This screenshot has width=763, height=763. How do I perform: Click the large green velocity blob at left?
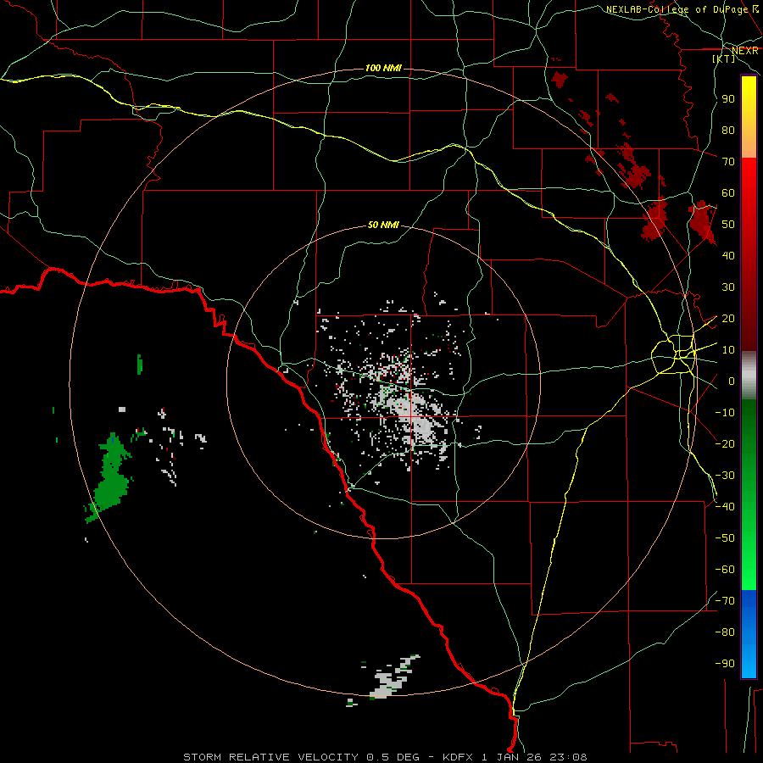click(x=109, y=476)
